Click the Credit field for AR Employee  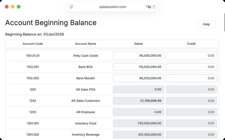[x=192, y=112]
